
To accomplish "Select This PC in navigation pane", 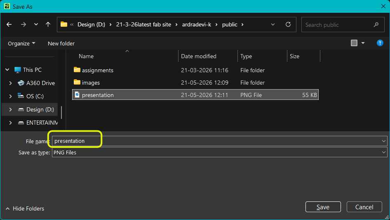I will tap(32, 70).
